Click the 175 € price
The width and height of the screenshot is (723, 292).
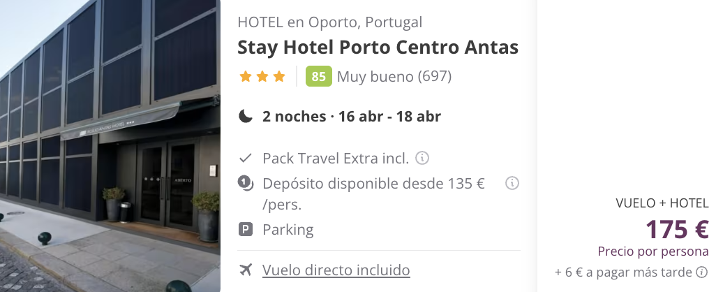pos(677,229)
